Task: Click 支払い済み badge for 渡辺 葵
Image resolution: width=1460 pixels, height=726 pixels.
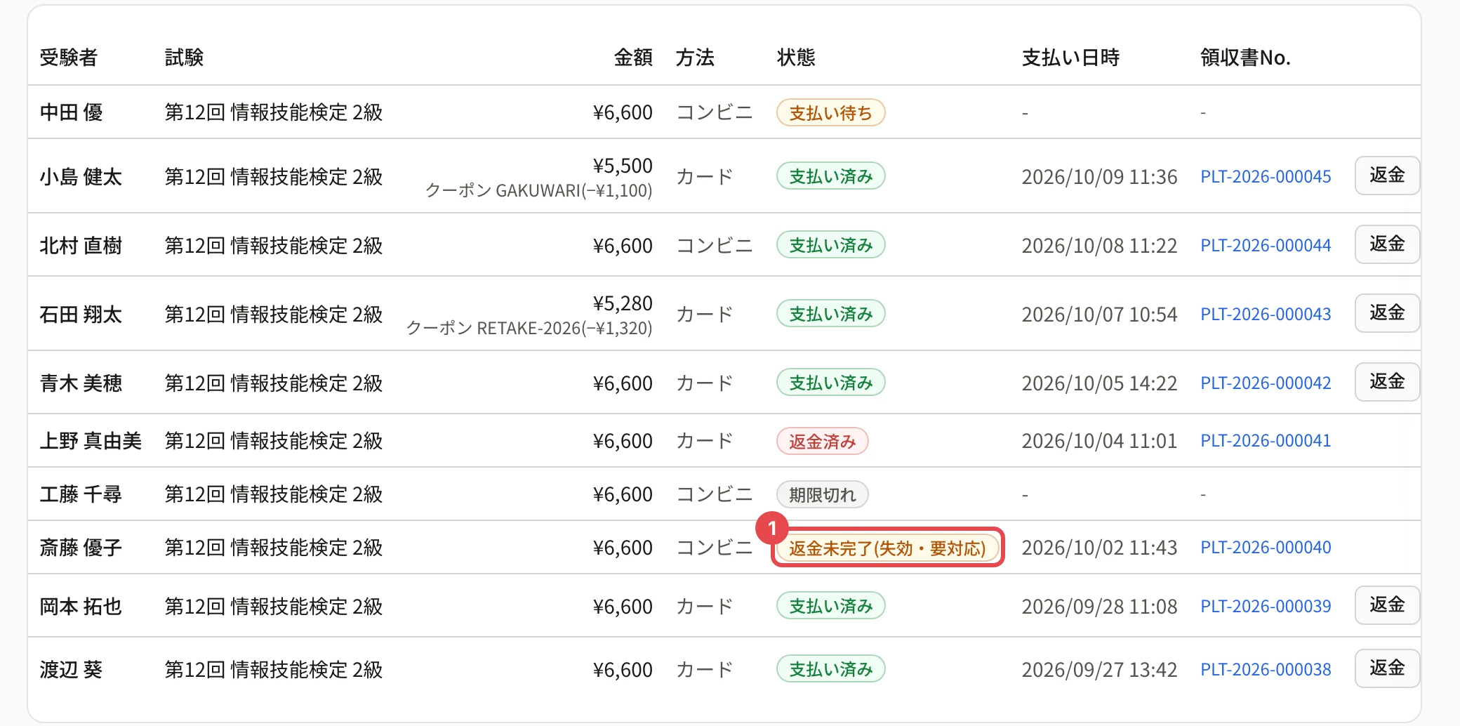Action: (830, 668)
